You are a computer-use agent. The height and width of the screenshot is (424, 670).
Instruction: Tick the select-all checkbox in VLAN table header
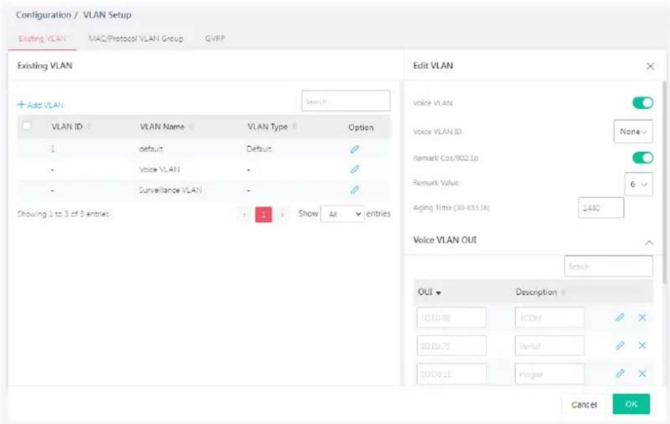[26, 126]
